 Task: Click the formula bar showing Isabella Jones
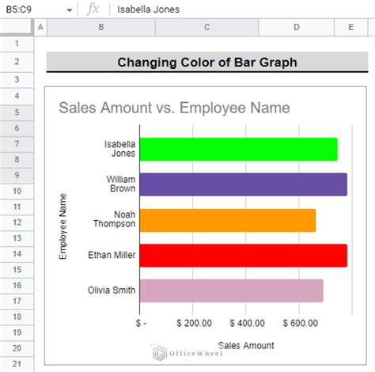coord(243,9)
